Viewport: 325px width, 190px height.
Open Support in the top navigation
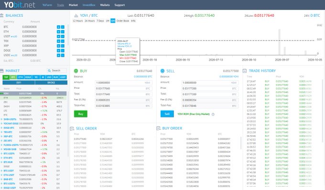pyautogui.click(x=119, y=5)
